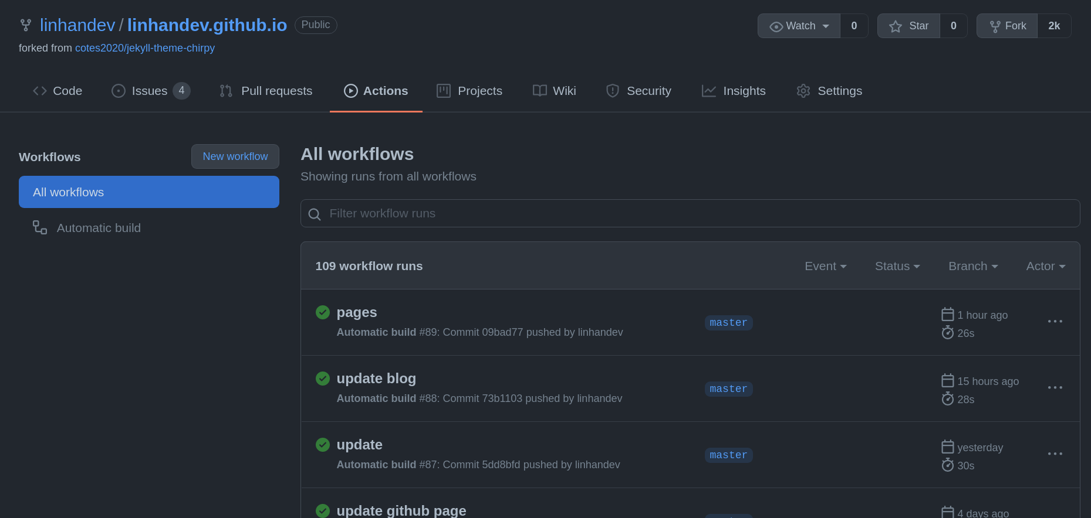Click the search magnifier in filter box
This screenshot has width=1091, height=518.
coord(315,214)
